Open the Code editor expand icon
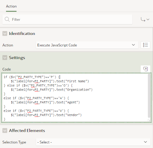The width and height of the screenshot is (153, 148). (145, 69)
